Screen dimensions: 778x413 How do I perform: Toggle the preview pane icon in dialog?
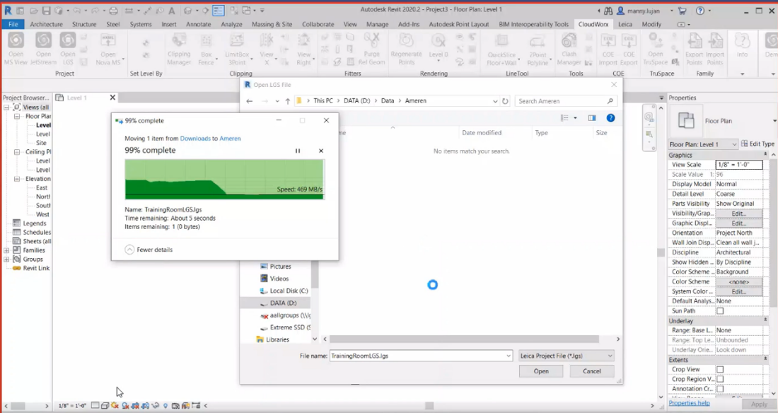coord(592,117)
